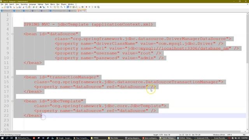
Task: Close the new 4 tab
Action: tap(85, 10)
